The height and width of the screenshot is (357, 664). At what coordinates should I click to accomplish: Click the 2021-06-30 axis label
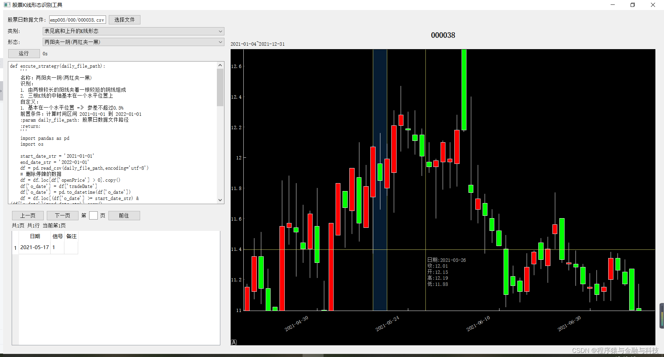(569, 324)
